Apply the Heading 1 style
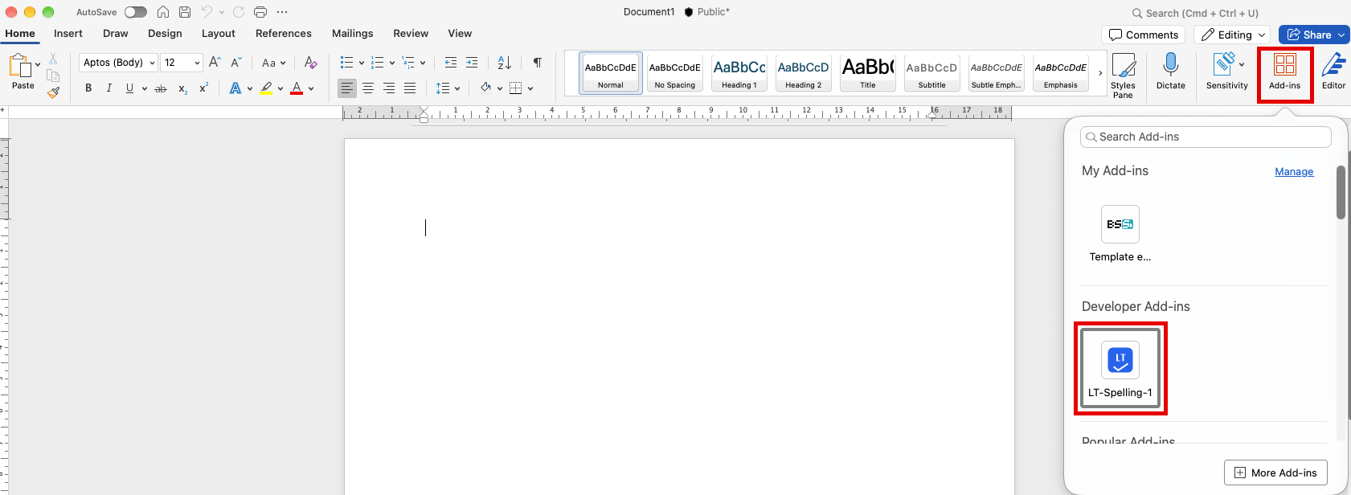Screen dimensions: 1351x495 [x=739, y=73]
